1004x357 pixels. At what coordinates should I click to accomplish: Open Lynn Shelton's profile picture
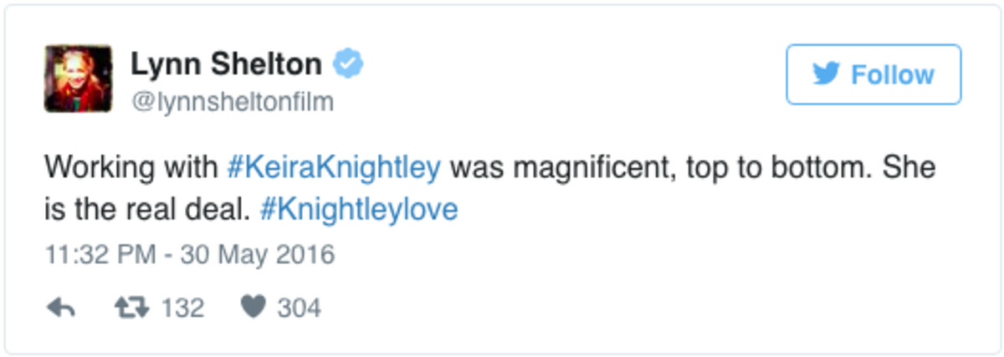coord(78,79)
